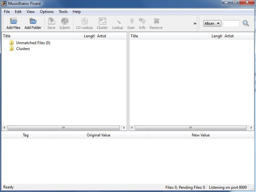The image size is (256, 192).
Task: Click the window resize grip
Action: (x=252, y=188)
